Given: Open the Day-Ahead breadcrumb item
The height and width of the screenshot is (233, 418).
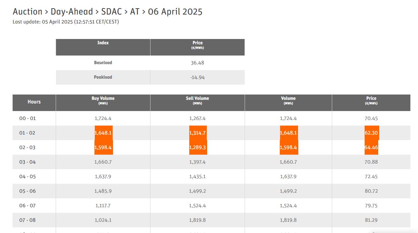Looking at the screenshot, I should (72, 12).
